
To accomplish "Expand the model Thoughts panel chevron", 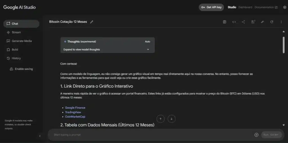I will click(148, 49).
